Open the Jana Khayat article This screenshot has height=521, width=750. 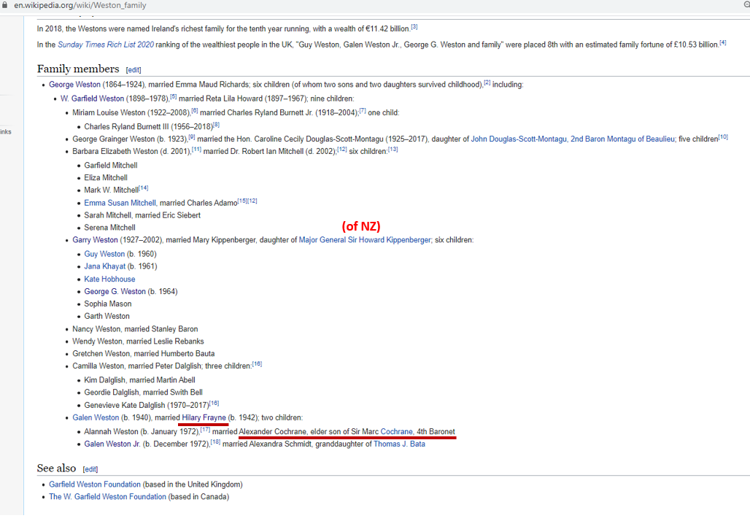click(105, 266)
